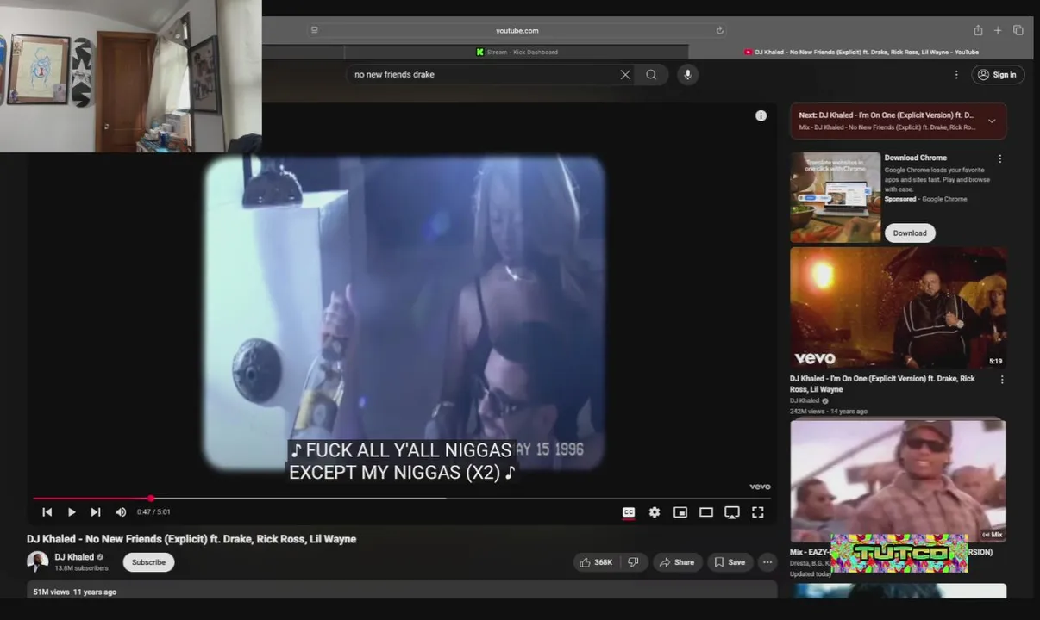Share the DJ Khaled video
The width and height of the screenshot is (1040, 620).
(677, 562)
